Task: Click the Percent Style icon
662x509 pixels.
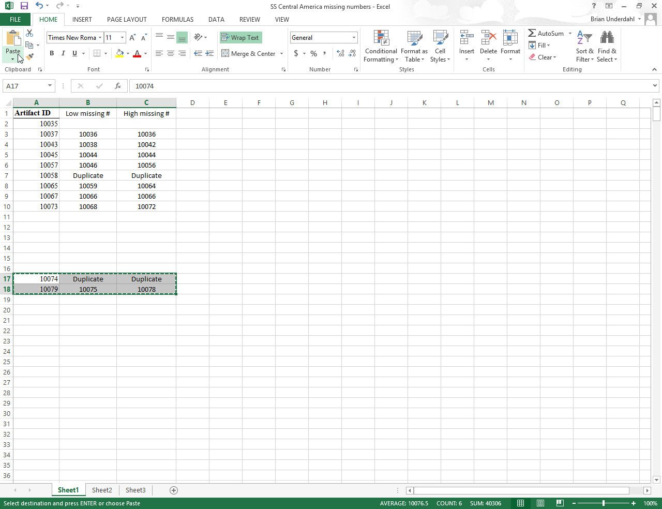Action: click(313, 53)
